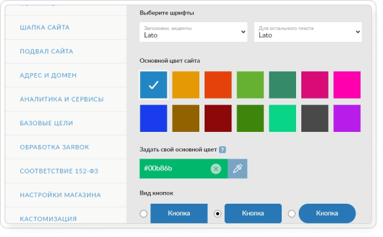383x237 pixels.
Task: Select the slightly rounded button style radio
Action: 218,213
